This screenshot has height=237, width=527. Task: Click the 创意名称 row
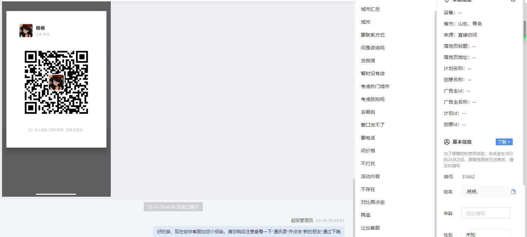coord(457,80)
